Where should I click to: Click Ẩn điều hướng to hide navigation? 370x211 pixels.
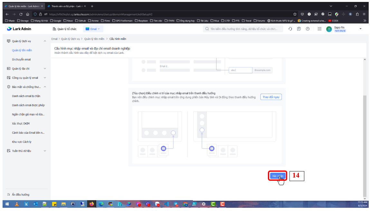pos(18,195)
